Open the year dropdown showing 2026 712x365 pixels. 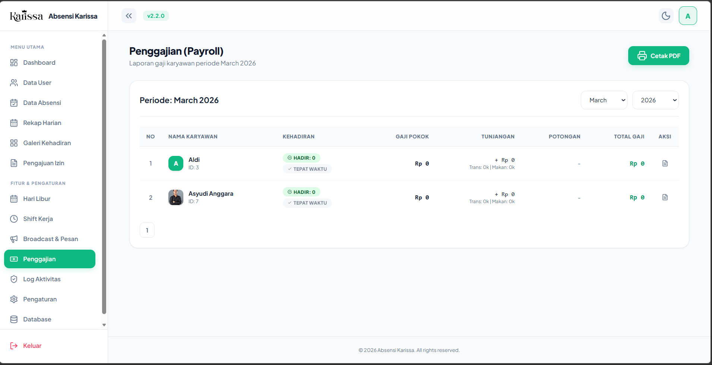tap(655, 100)
